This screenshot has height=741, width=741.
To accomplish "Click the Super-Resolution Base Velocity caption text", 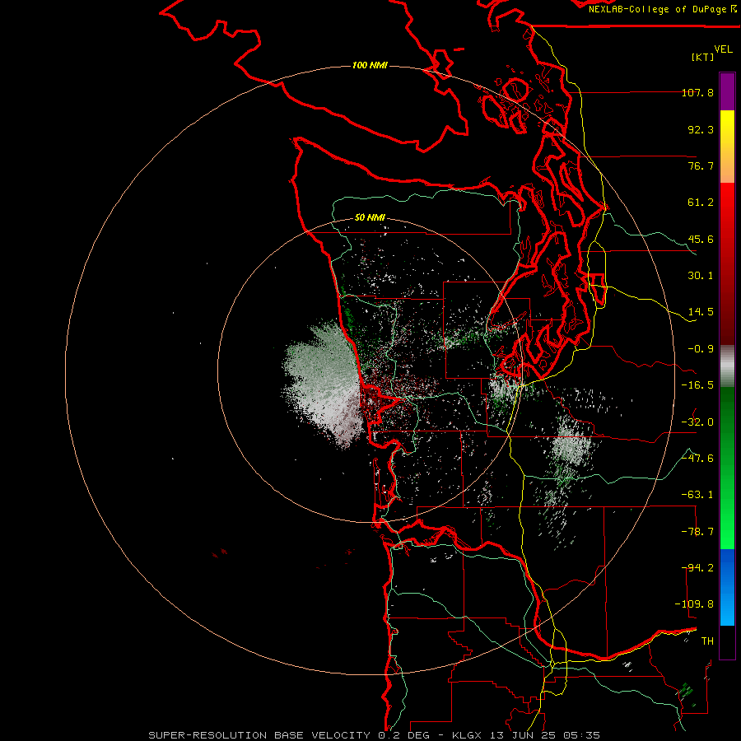I will coord(375,735).
